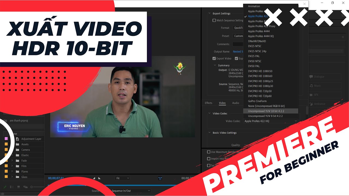The width and height of the screenshot is (349, 196).
Task: Click the Set In Point marker icon
Action: click(x=94, y=178)
